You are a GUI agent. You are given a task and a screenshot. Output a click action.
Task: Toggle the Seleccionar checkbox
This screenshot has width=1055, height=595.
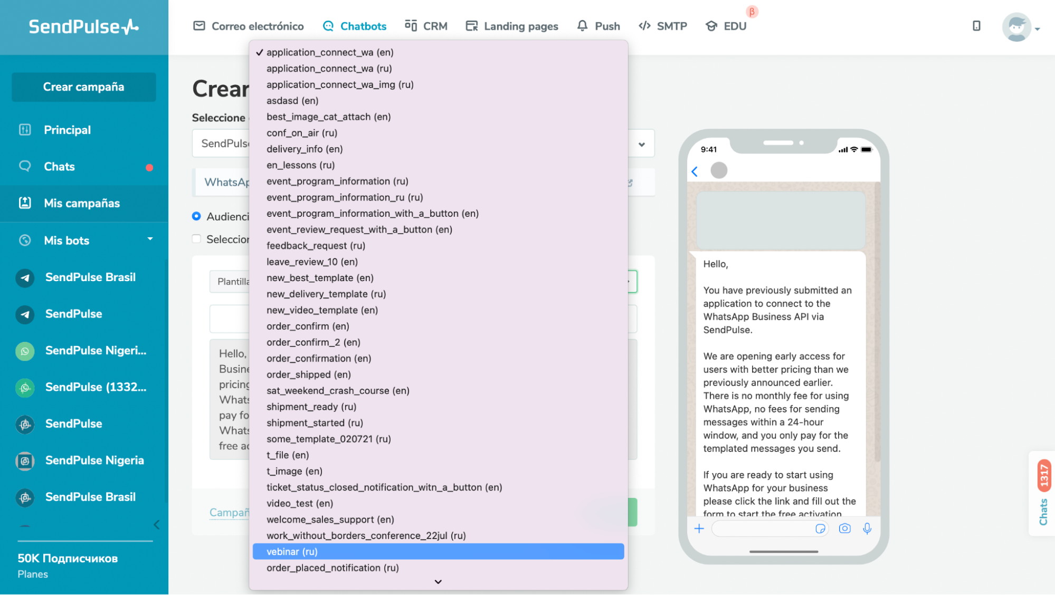196,239
